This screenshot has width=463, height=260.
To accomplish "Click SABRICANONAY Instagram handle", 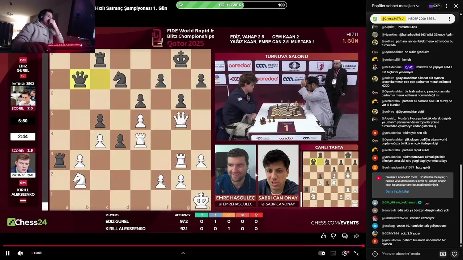I will [278, 204].
